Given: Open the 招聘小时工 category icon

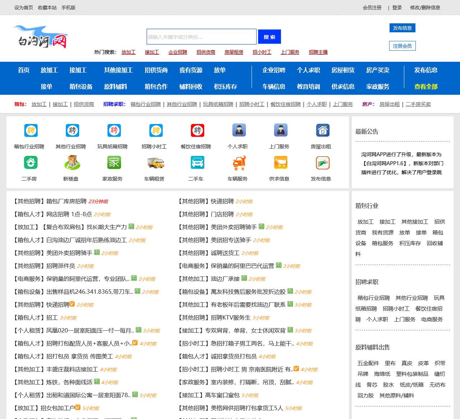Looking at the screenshot, I should pos(156,130).
